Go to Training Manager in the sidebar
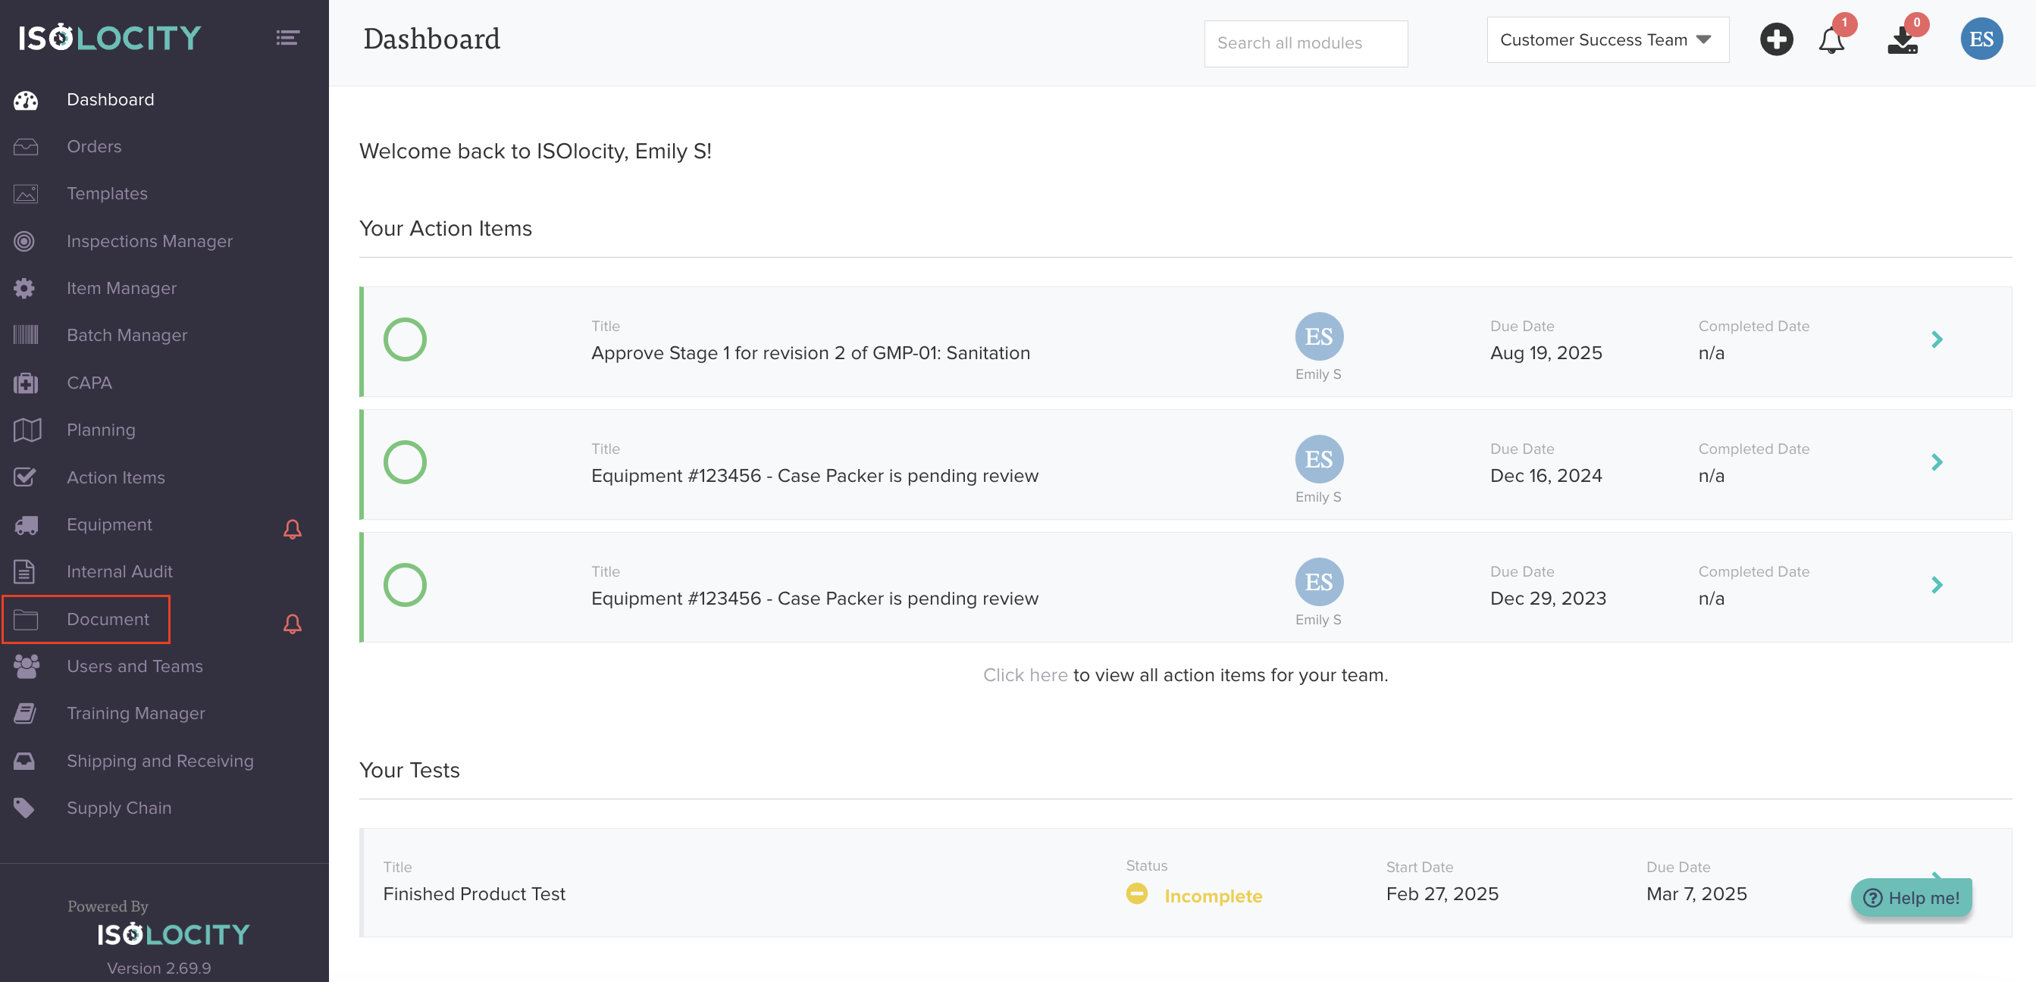 click(135, 714)
